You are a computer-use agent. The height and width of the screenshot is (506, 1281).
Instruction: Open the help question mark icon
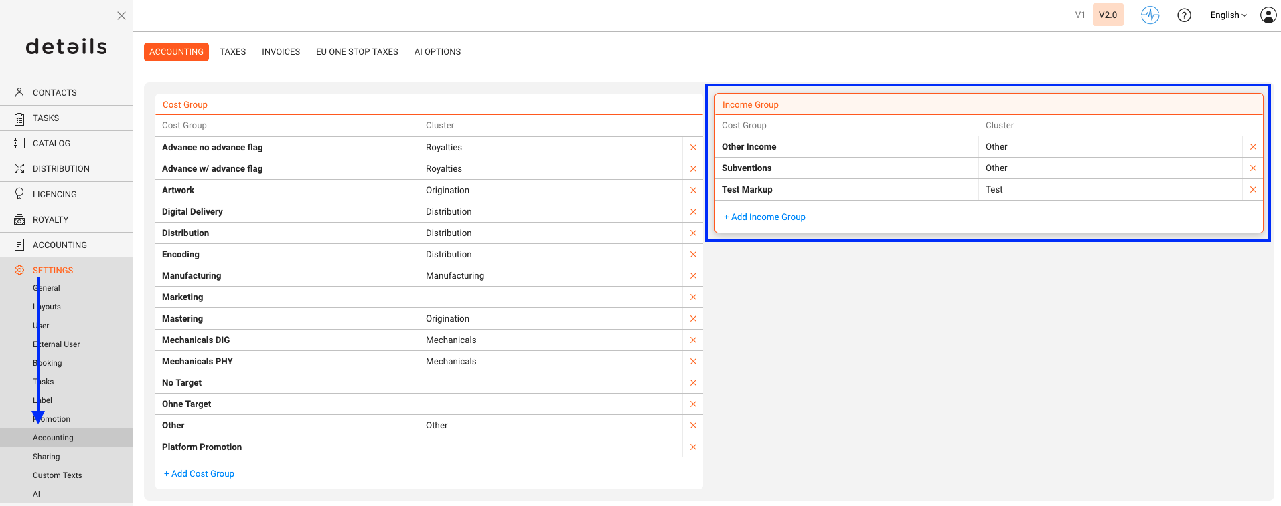pos(1184,15)
